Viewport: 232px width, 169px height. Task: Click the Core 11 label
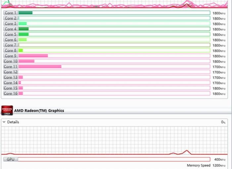[x=11, y=67]
